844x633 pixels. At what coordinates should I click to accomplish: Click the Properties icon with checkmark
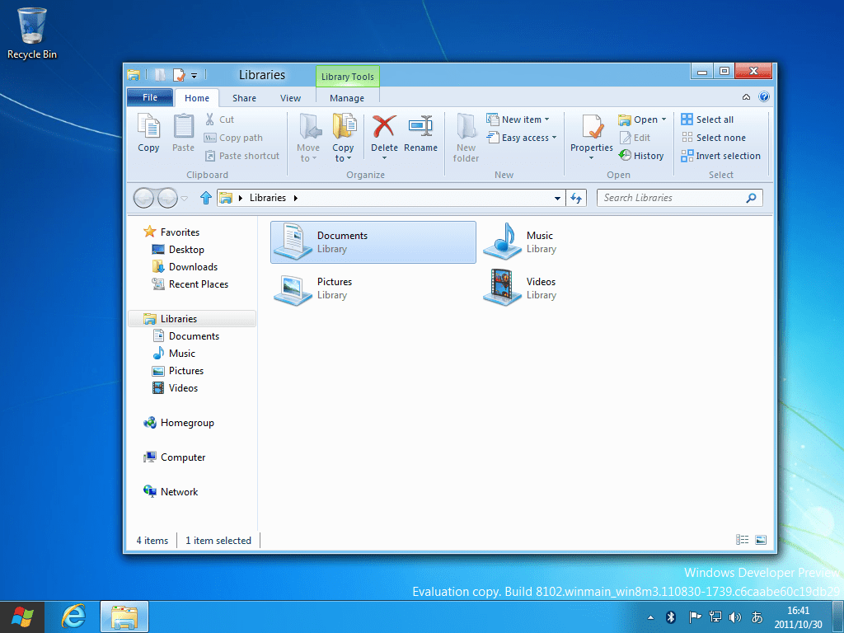pyautogui.click(x=592, y=127)
